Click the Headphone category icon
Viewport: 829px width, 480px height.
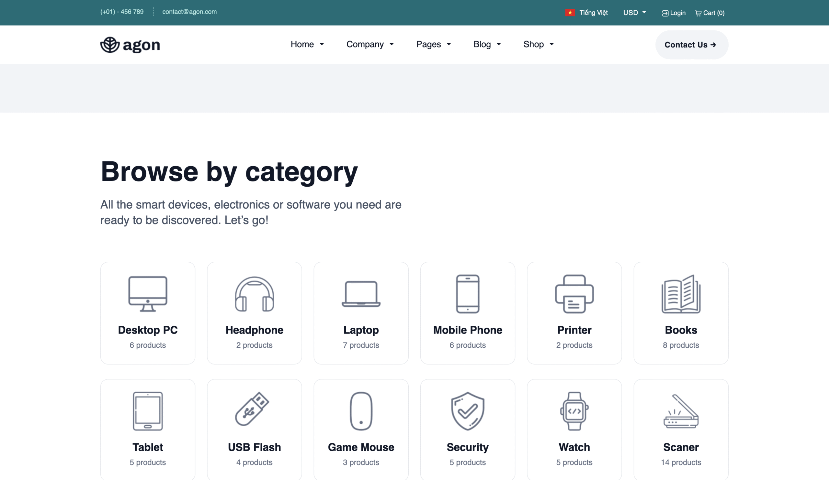click(x=254, y=293)
